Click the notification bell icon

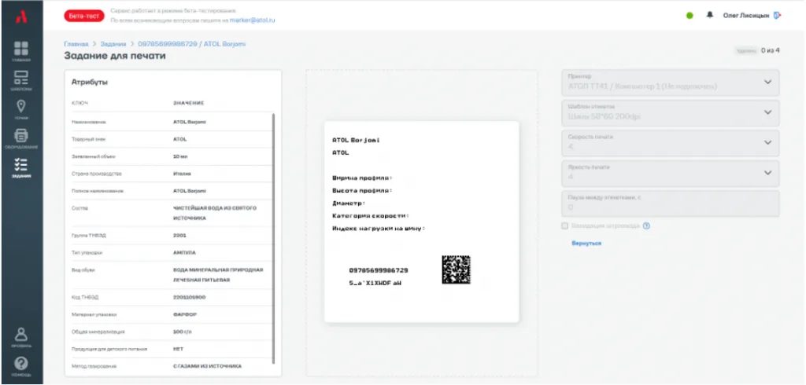pos(710,16)
